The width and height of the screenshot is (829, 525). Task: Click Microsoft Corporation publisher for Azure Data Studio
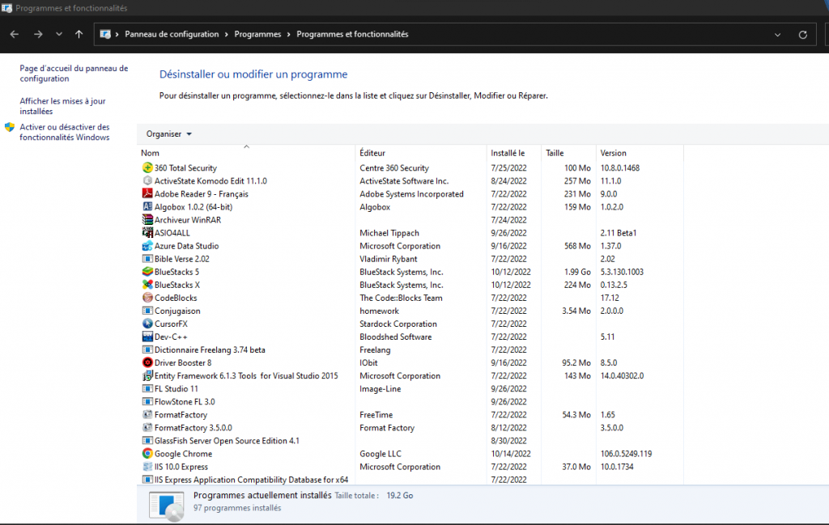point(400,246)
